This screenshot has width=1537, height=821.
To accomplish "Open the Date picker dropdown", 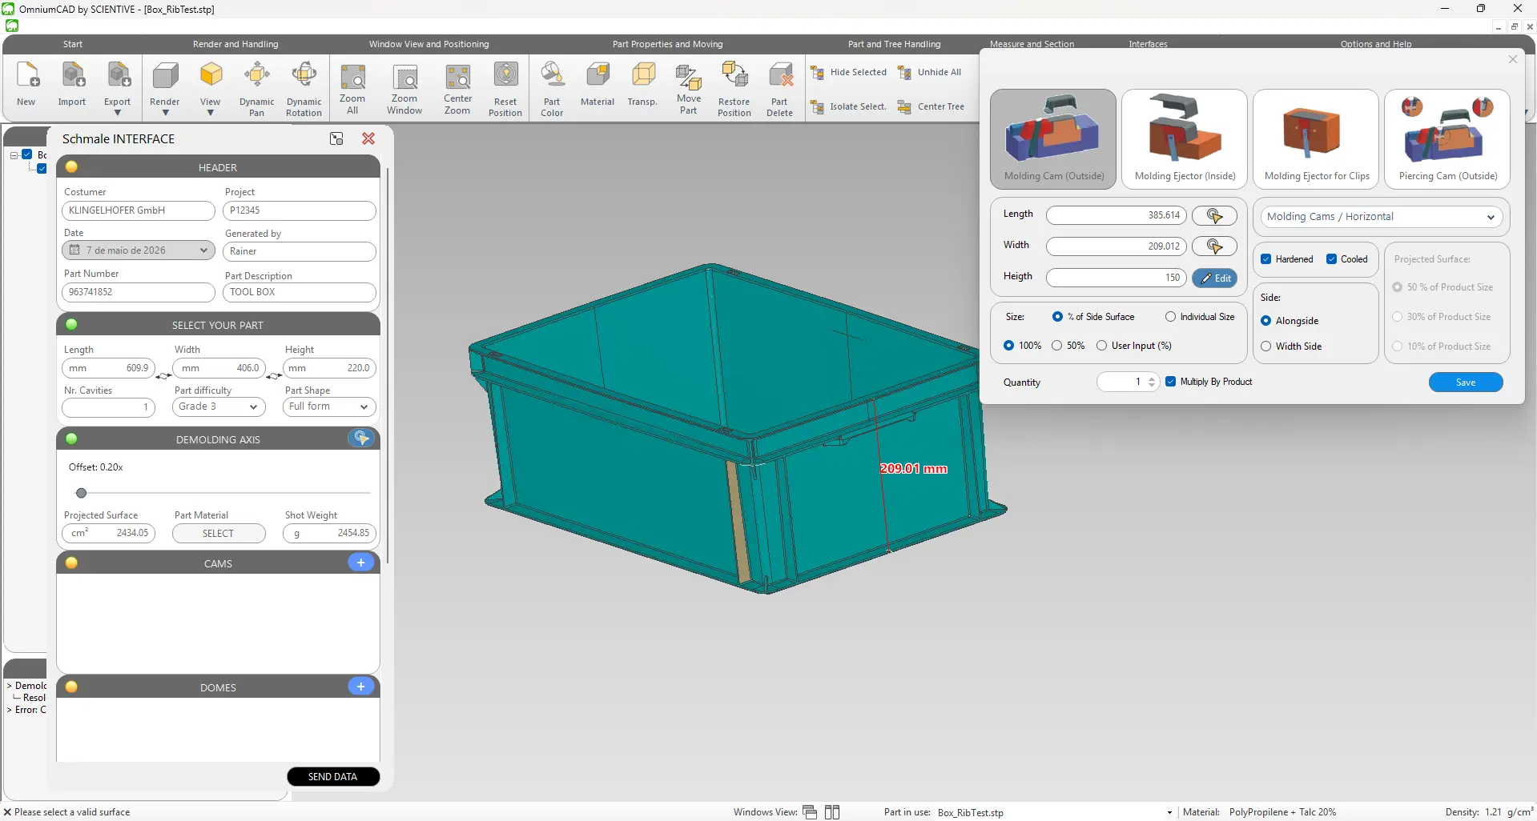I will tap(139, 250).
